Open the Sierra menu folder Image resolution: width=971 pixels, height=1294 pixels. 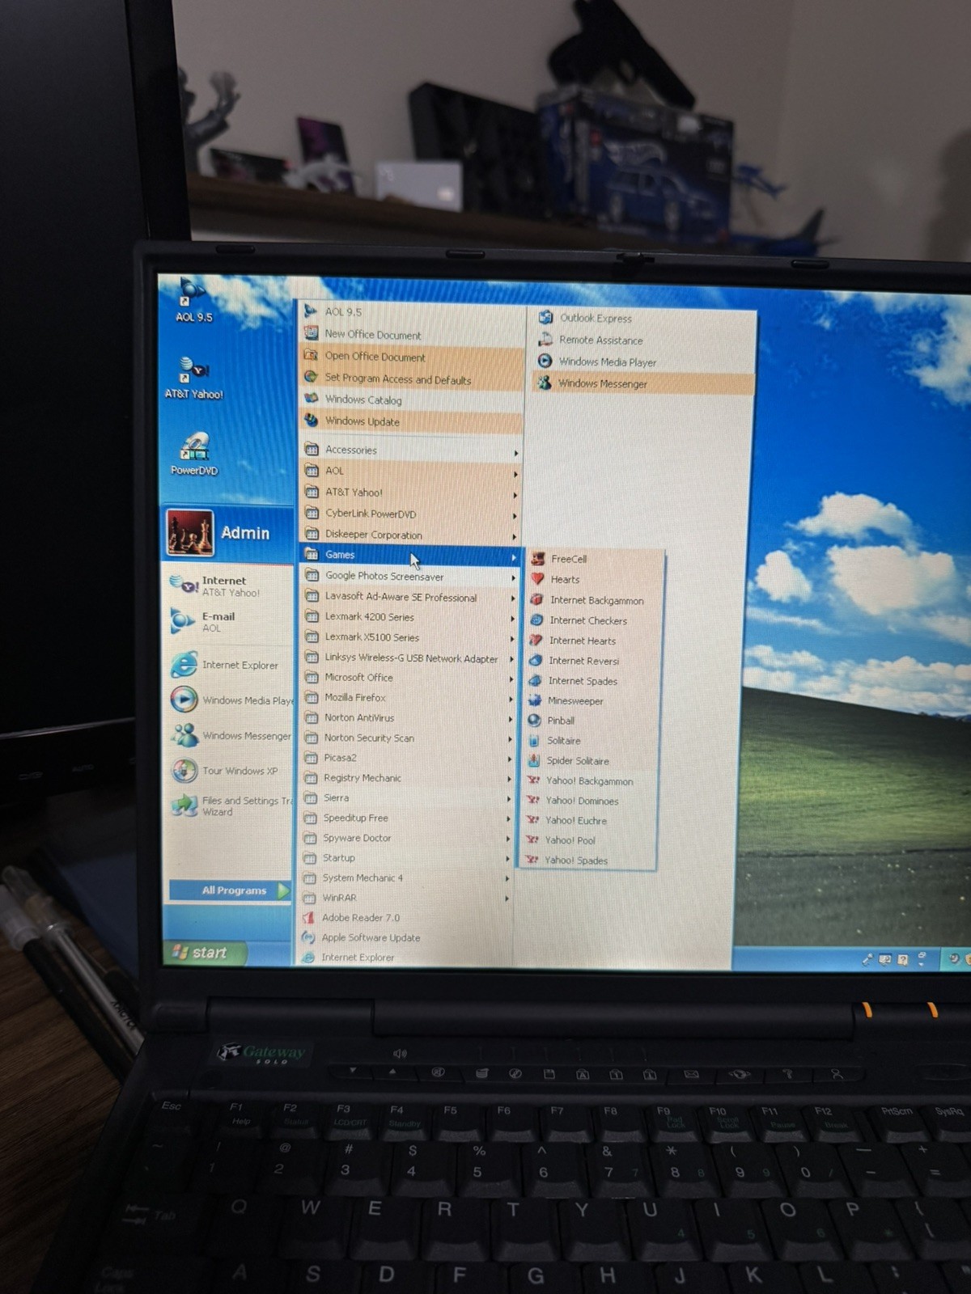pyautogui.click(x=407, y=798)
